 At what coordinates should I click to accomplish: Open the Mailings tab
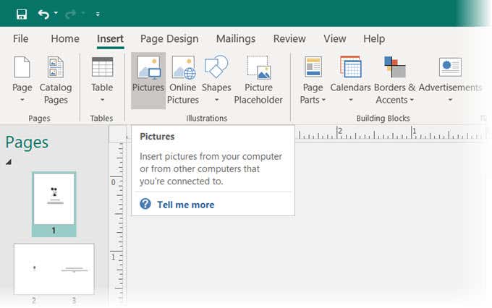click(x=235, y=39)
